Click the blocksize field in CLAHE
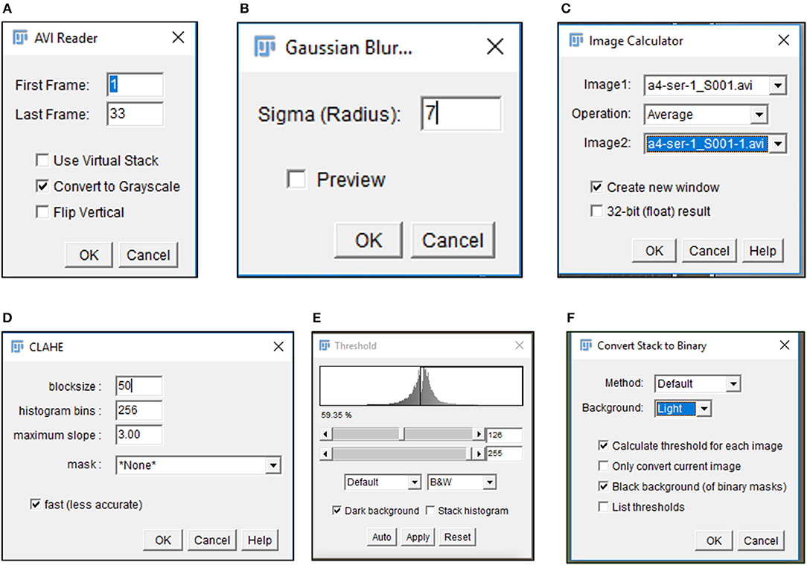This screenshot has height=565, width=807. [139, 386]
